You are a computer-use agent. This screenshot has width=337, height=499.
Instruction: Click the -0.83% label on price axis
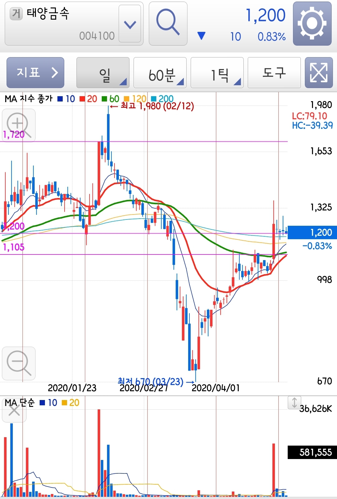click(317, 246)
